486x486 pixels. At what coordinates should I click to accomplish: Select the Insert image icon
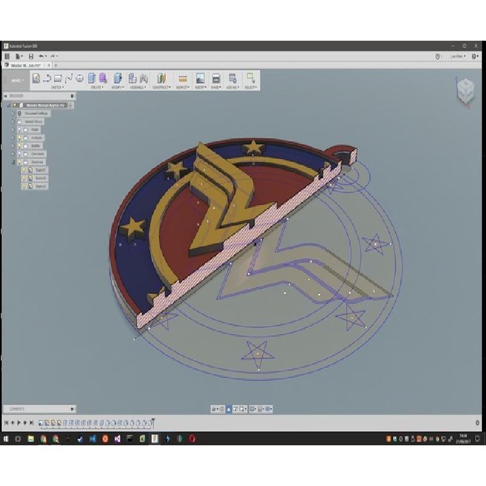coord(200,78)
